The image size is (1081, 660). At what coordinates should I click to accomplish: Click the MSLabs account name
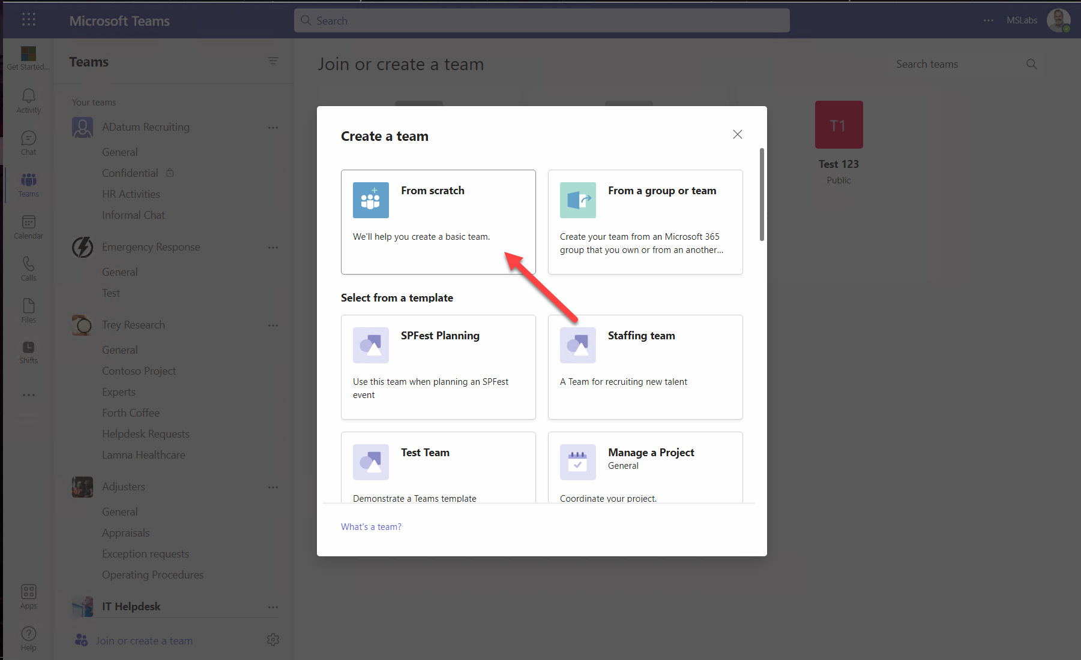pyautogui.click(x=1022, y=20)
